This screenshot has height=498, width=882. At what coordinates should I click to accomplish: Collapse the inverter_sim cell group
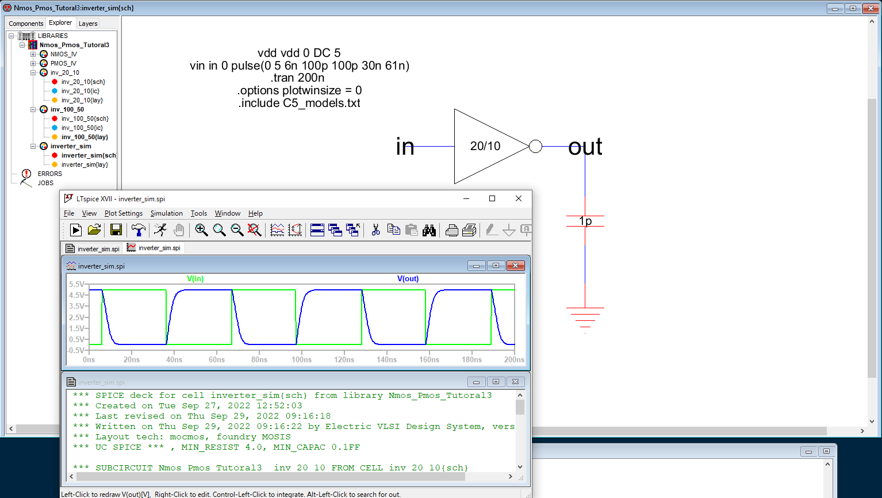click(x=33, y=146)
